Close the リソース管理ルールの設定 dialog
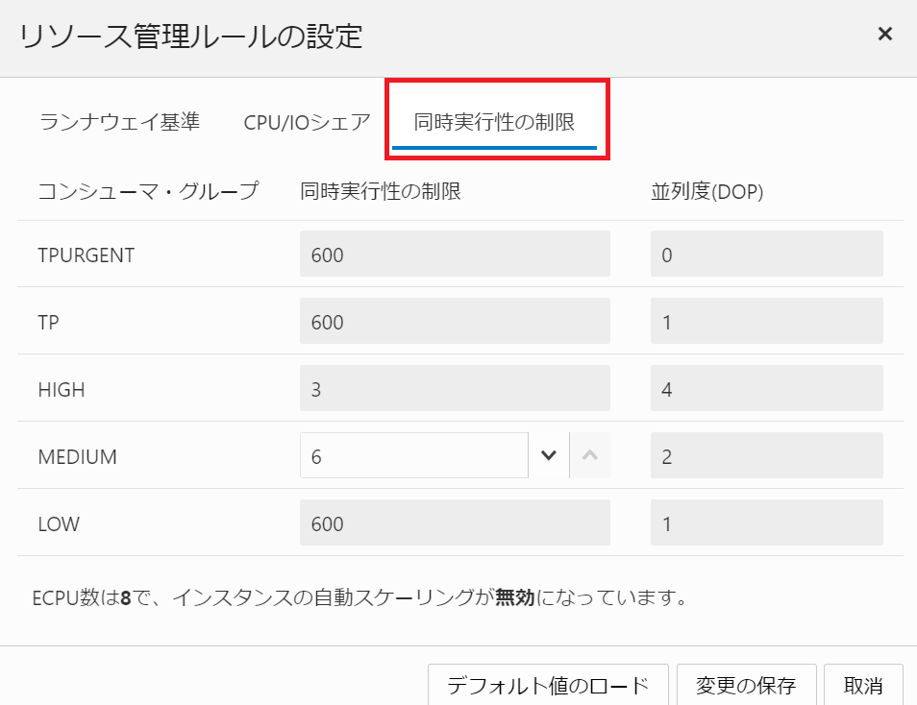This screenshot has width=917, height=705. (884, 33)
